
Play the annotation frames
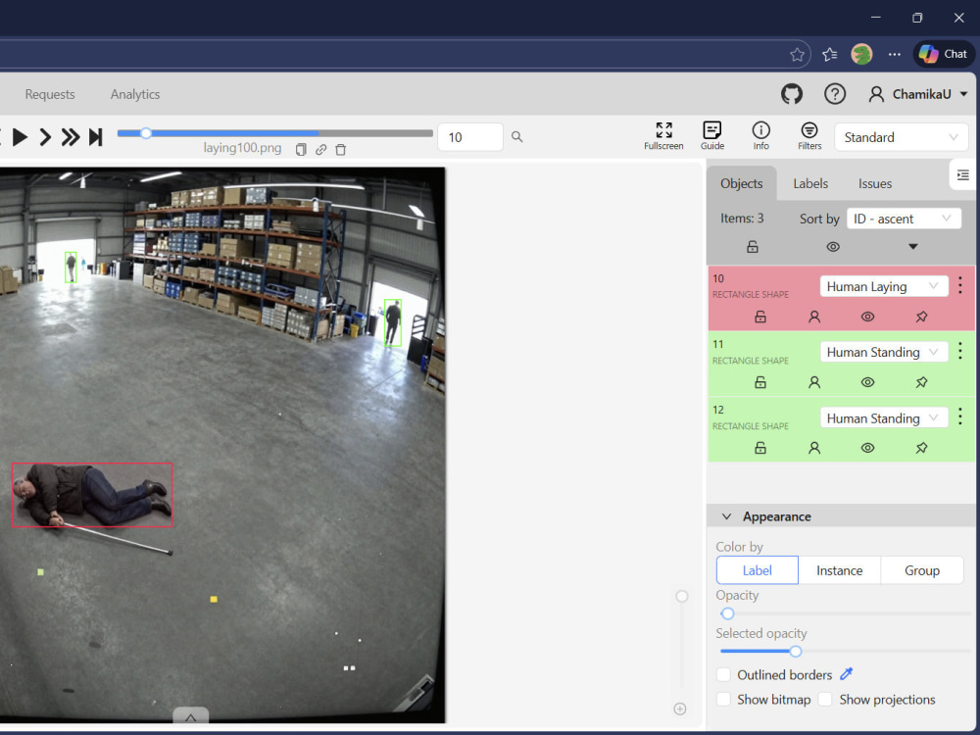point(20,137)
